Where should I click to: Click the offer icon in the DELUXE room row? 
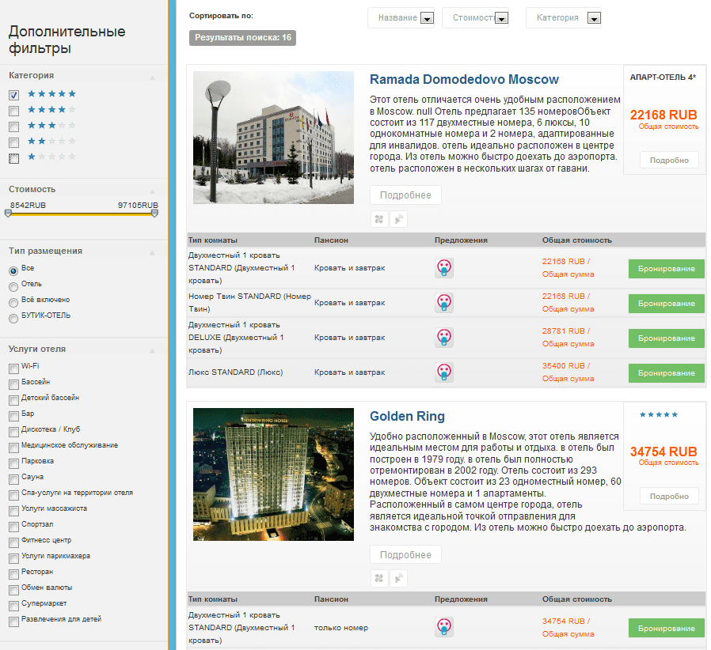point(444,337)
